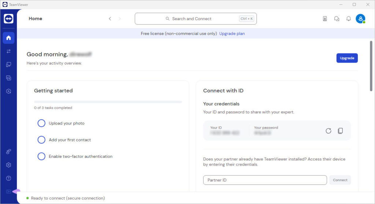Screen dimensions: 375x204
Task: Click the Your credentials subheading
Action: (x=221, y=104)
